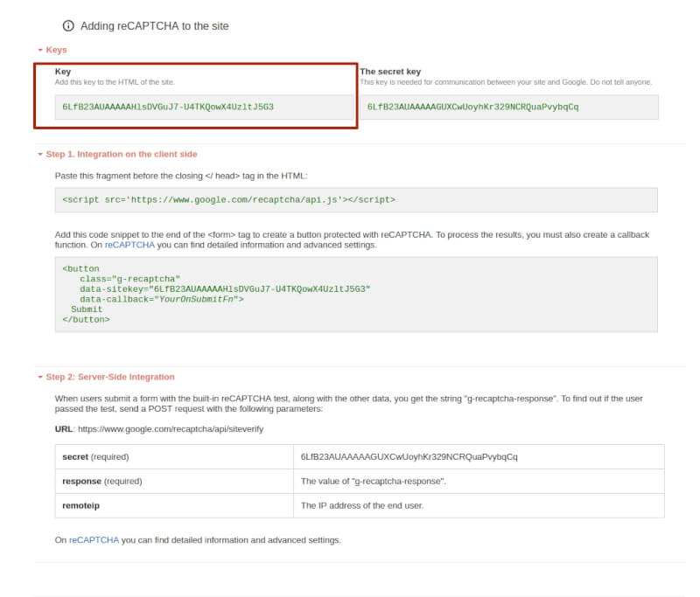Select the secret key field ending in PvybqCq

[509, 107]
